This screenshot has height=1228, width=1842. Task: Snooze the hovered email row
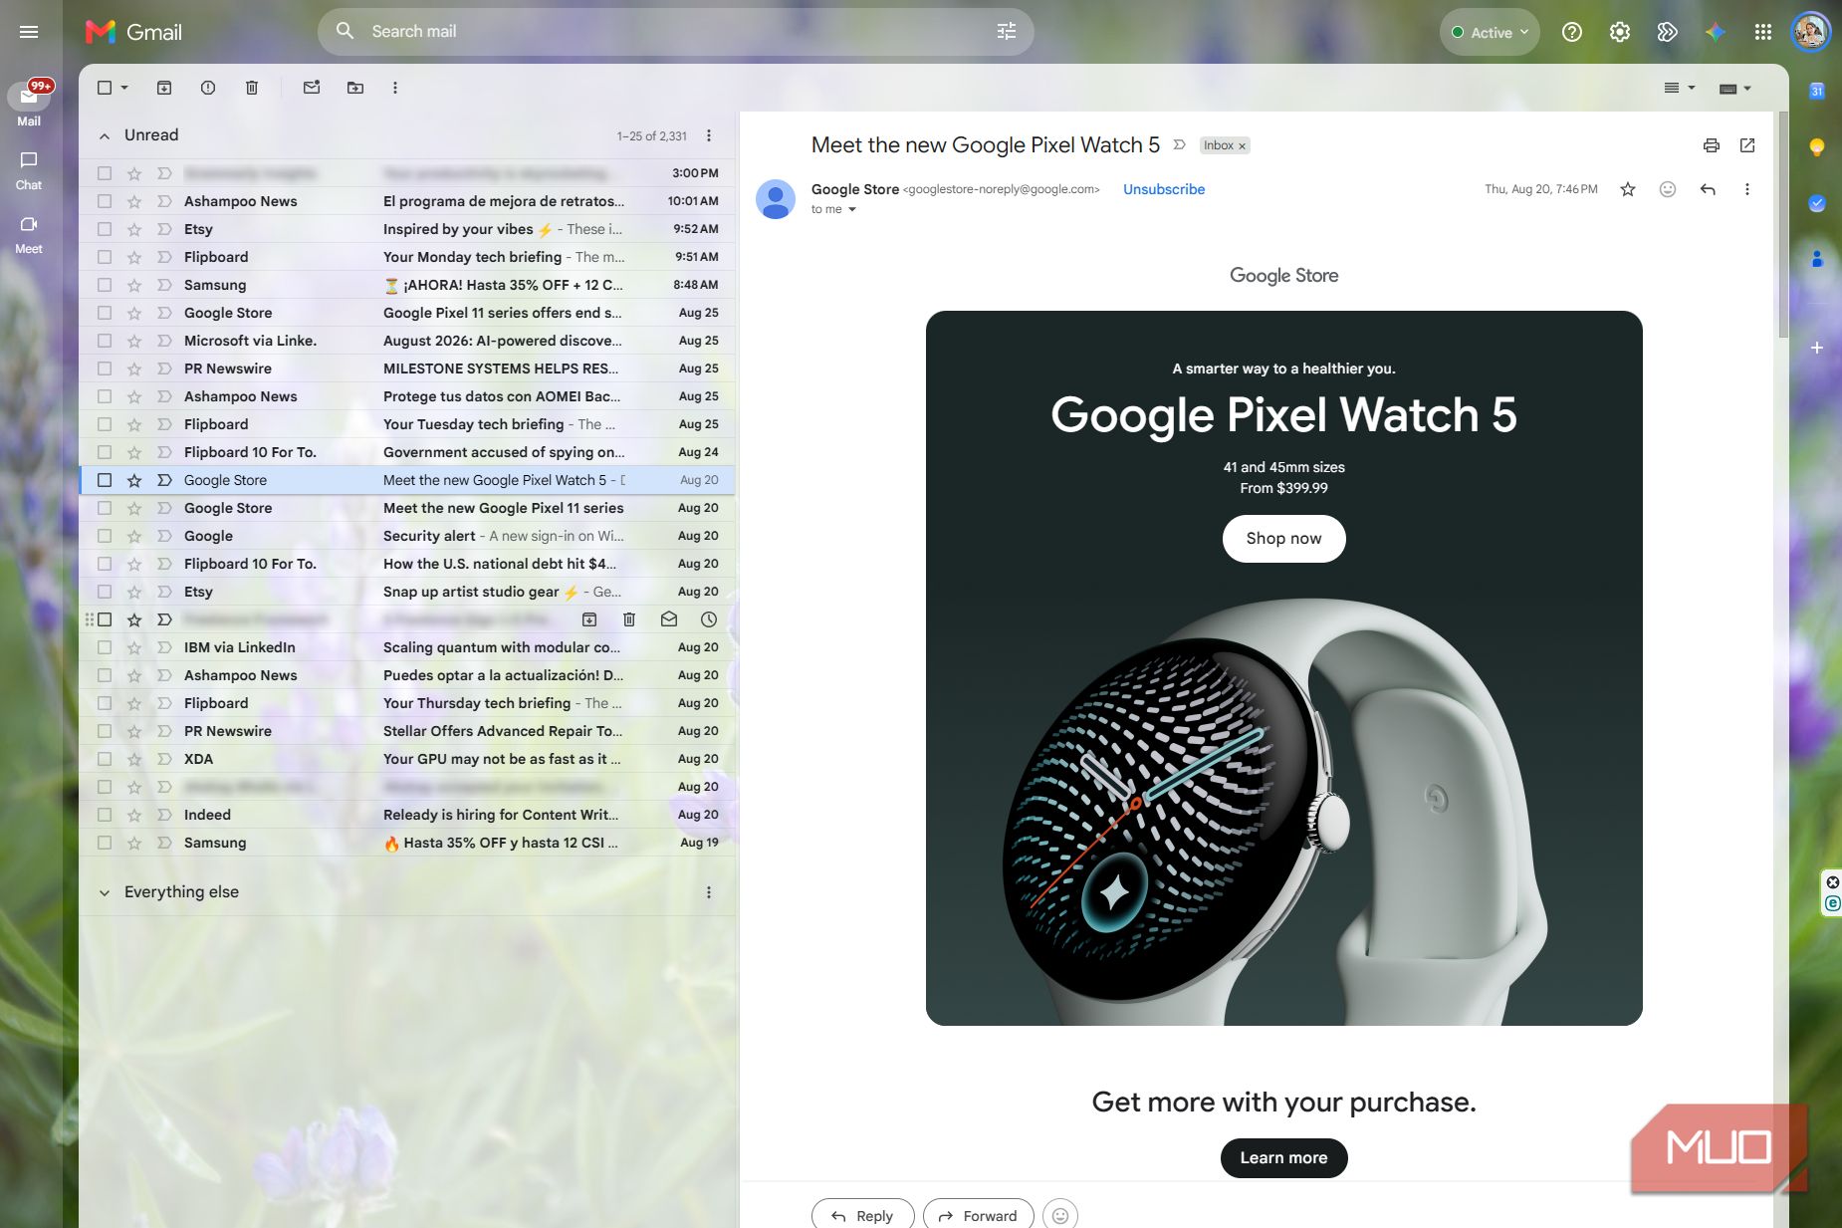[x=709, y=619]
